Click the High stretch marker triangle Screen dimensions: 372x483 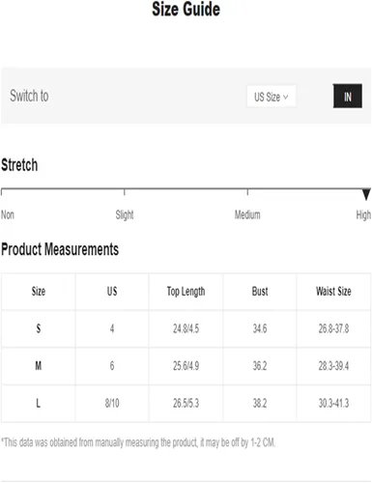366,194
